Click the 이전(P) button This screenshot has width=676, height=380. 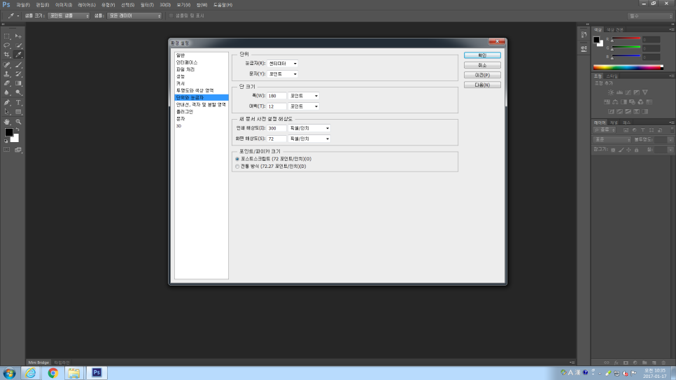[482, 75]
